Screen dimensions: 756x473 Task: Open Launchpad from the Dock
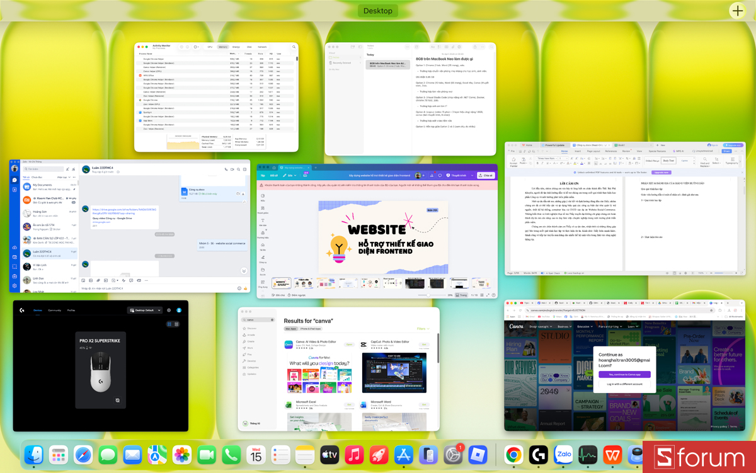(x=59, y=455)
